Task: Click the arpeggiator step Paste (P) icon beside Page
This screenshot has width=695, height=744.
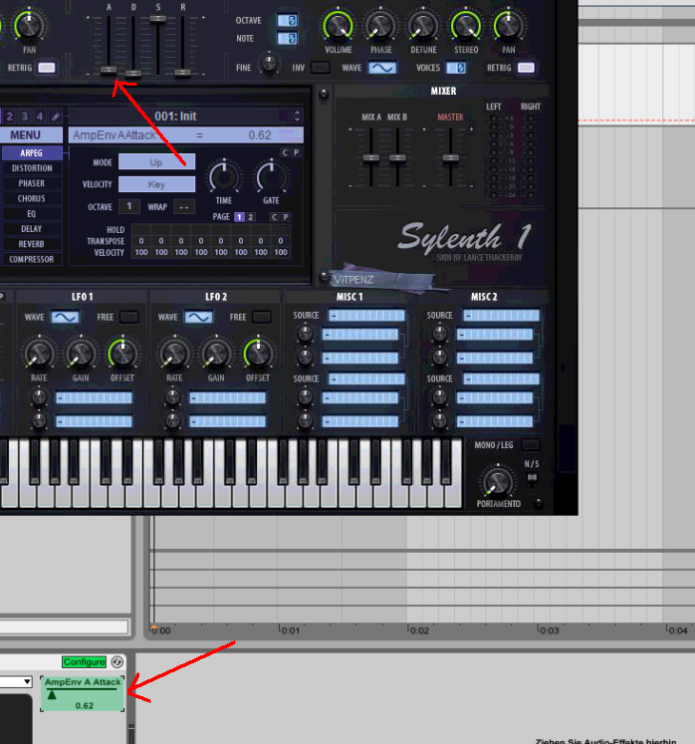Action: [x=286, y=217]
